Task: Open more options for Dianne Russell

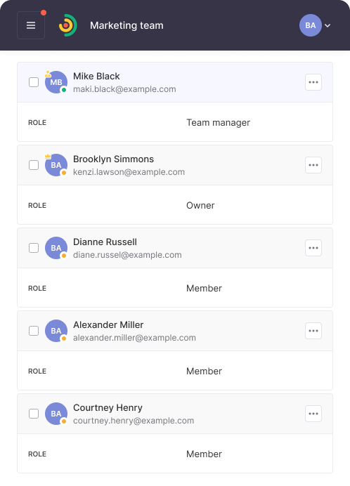Action: pyautogui.click(x=313, y=248)
